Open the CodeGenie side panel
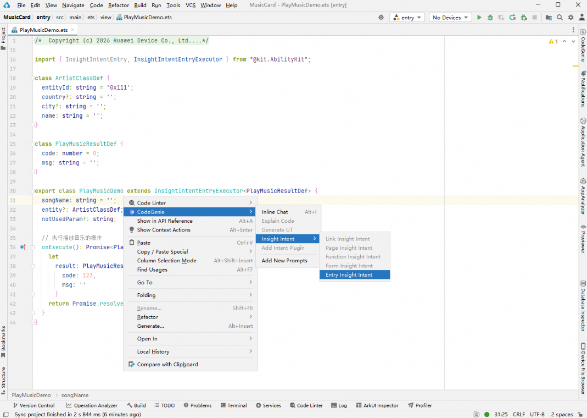 (x=583, y=50)
